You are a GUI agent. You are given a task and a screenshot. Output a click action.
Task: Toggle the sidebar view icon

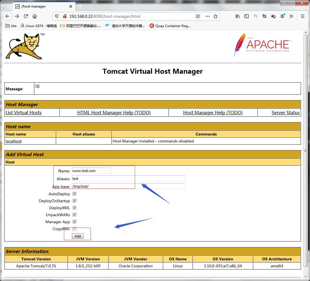pos(247,16)
